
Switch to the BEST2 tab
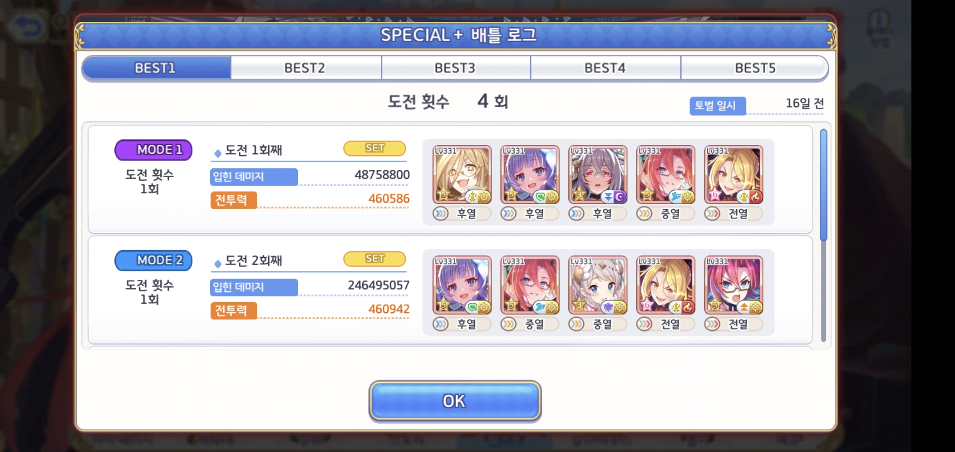pos(305,68)
